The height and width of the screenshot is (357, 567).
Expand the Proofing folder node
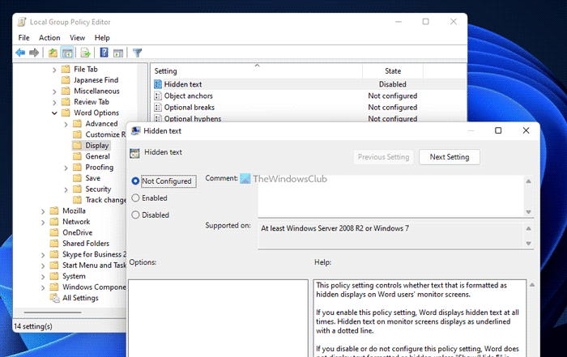click(66, 168)
